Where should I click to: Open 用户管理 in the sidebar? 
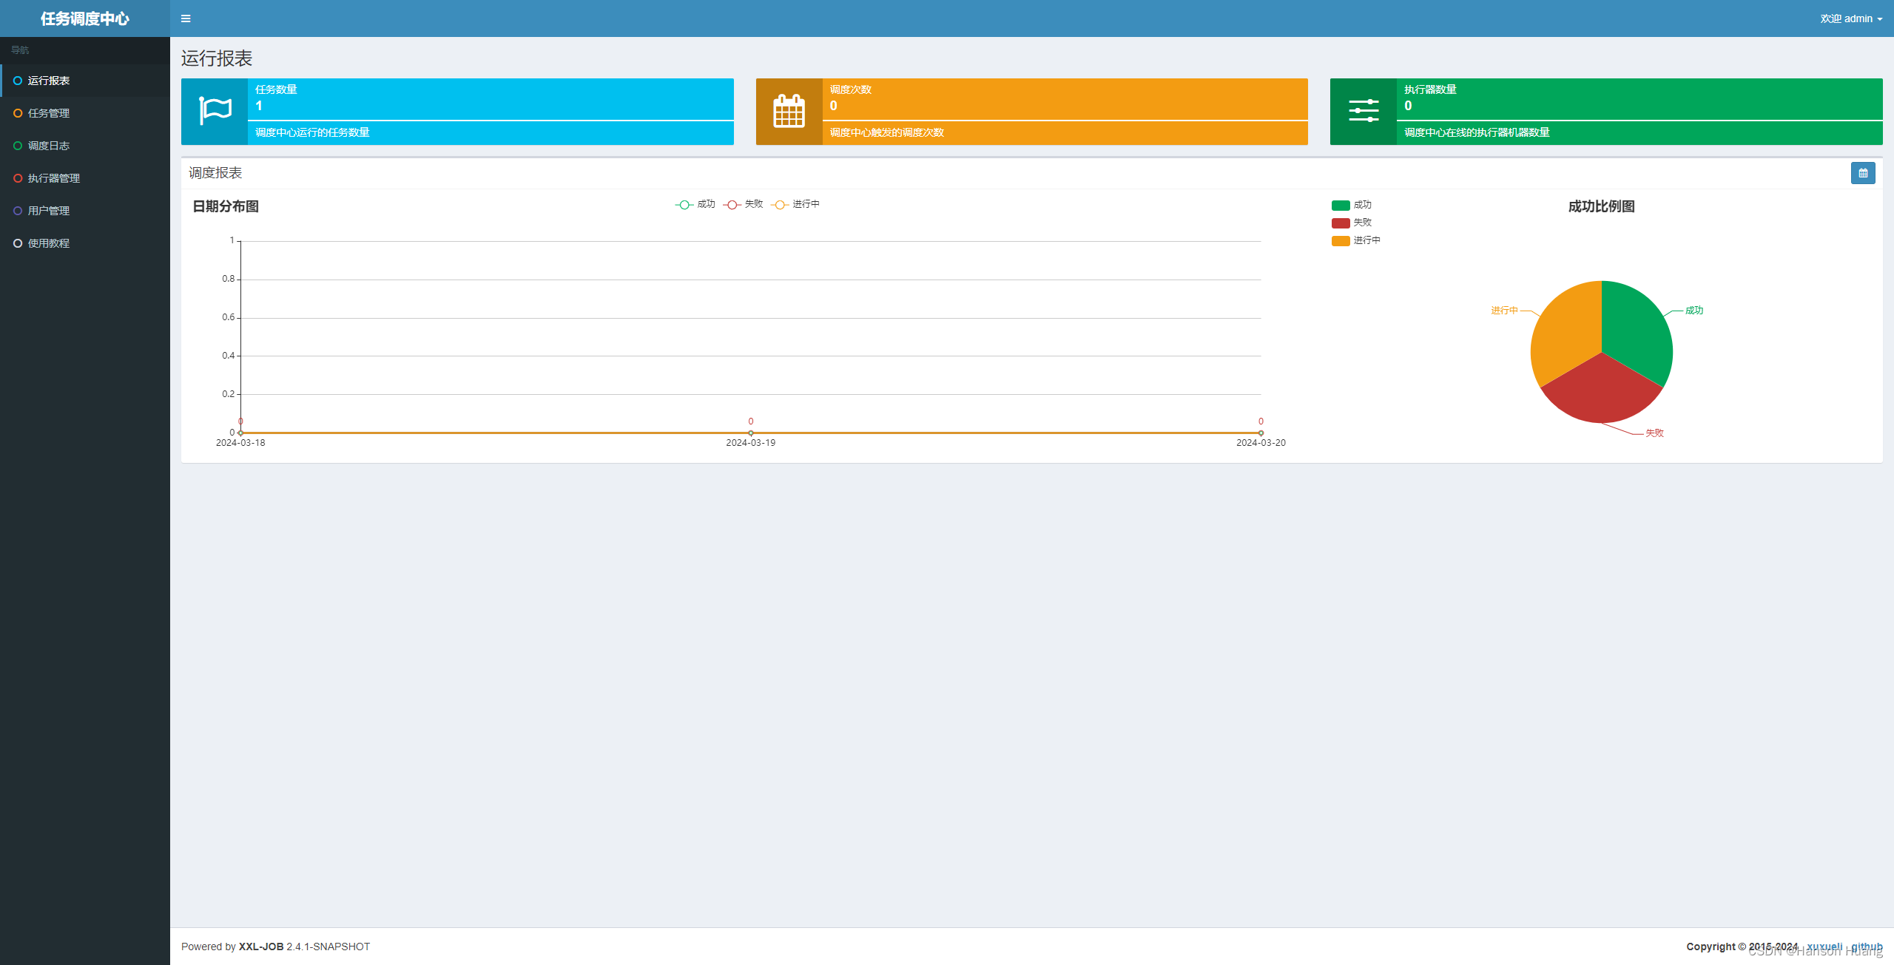[49, 211]
